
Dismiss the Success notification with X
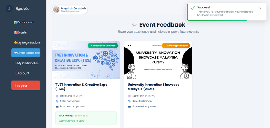[x=260, y=8]
